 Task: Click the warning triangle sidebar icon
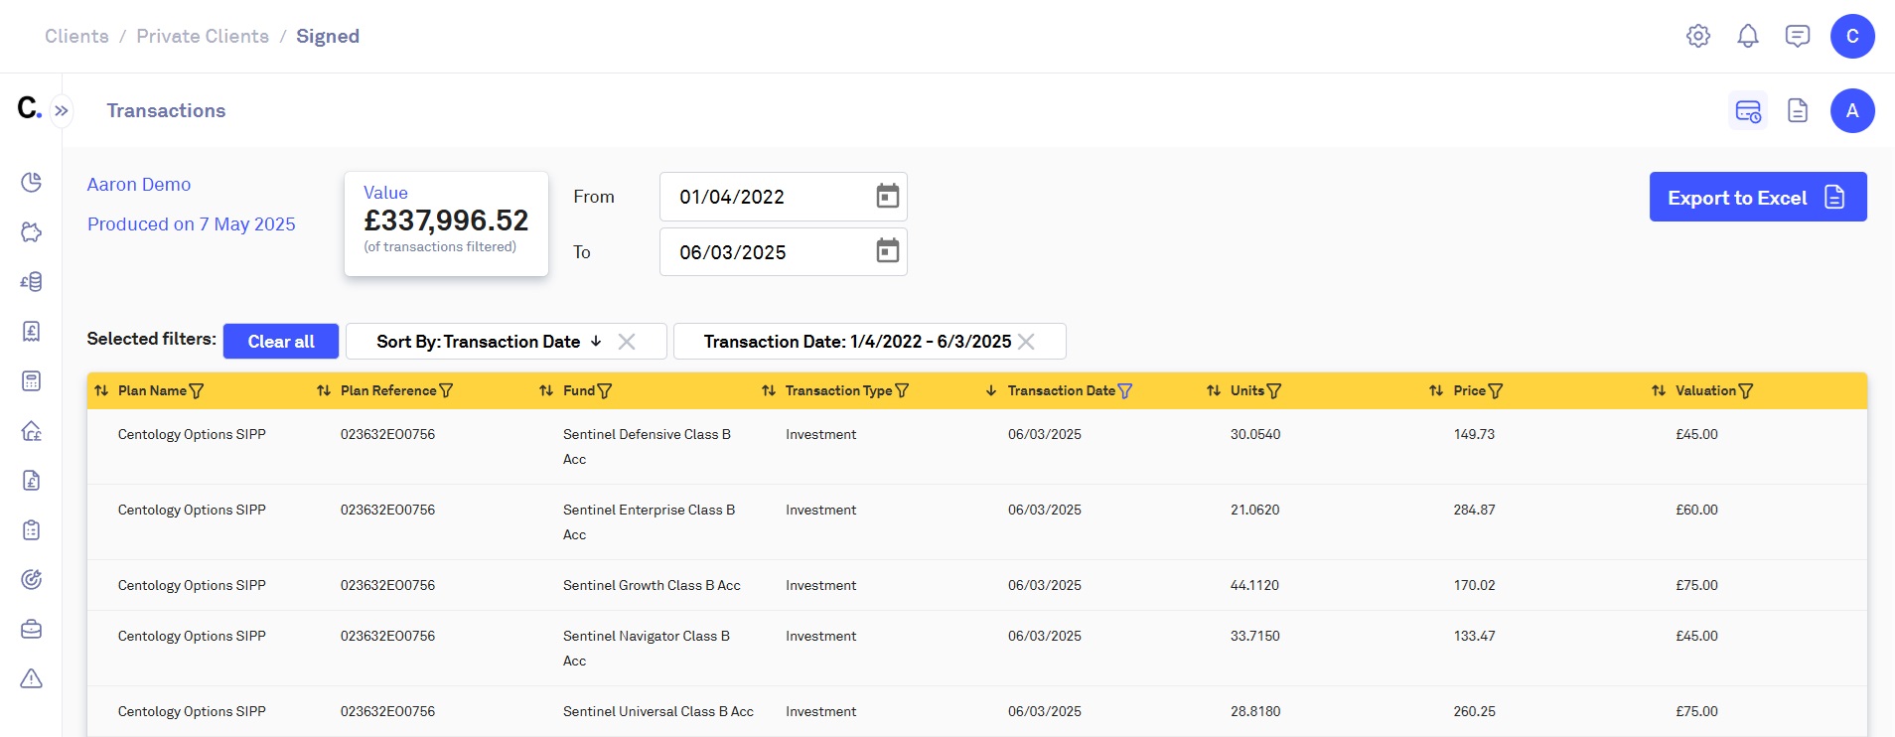click(x=32, y=678)
